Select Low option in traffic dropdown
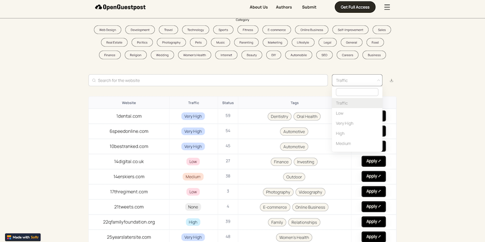Viewport: 485px width, 242px height. coord(340,113)
